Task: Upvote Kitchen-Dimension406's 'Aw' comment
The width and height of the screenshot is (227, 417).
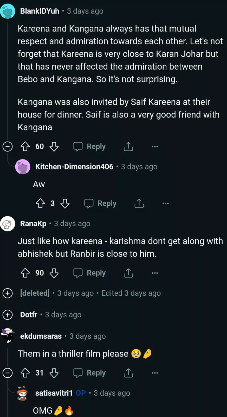Action: (40, 203)
